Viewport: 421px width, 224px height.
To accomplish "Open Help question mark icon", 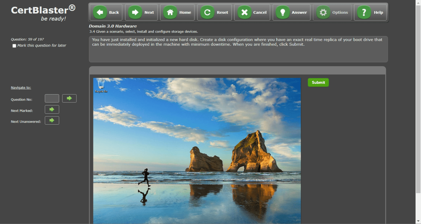I will [x=364, y=12].
